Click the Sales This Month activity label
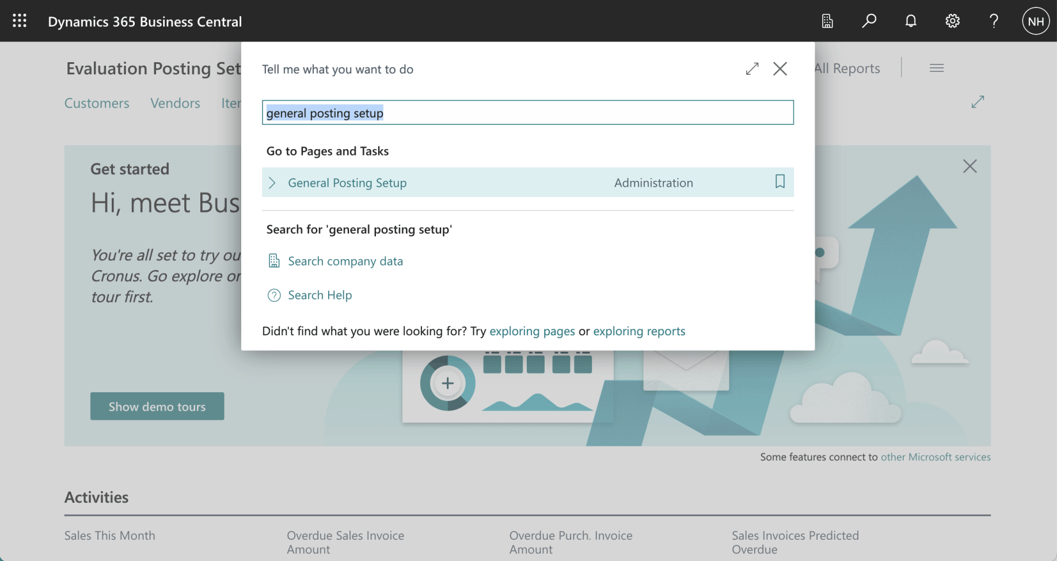This screenshot has height=561, width=1057. coord(110,536)
